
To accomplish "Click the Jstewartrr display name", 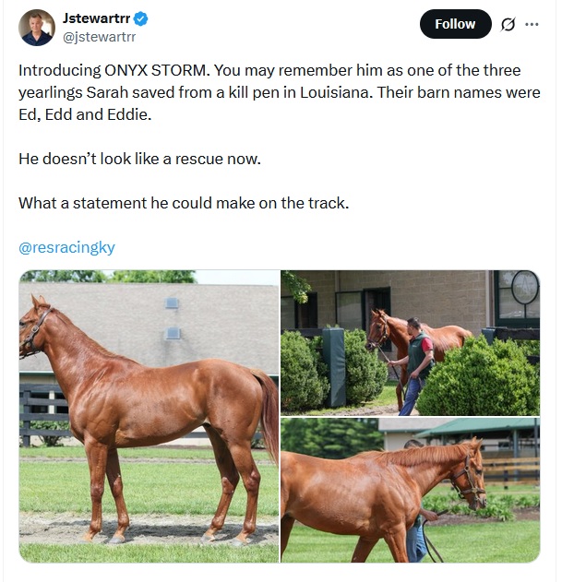I will coord(95,18).
